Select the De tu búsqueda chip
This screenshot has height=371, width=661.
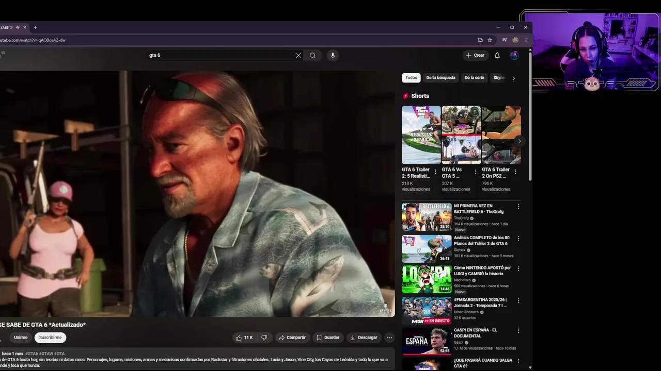(x=440, y=78)
